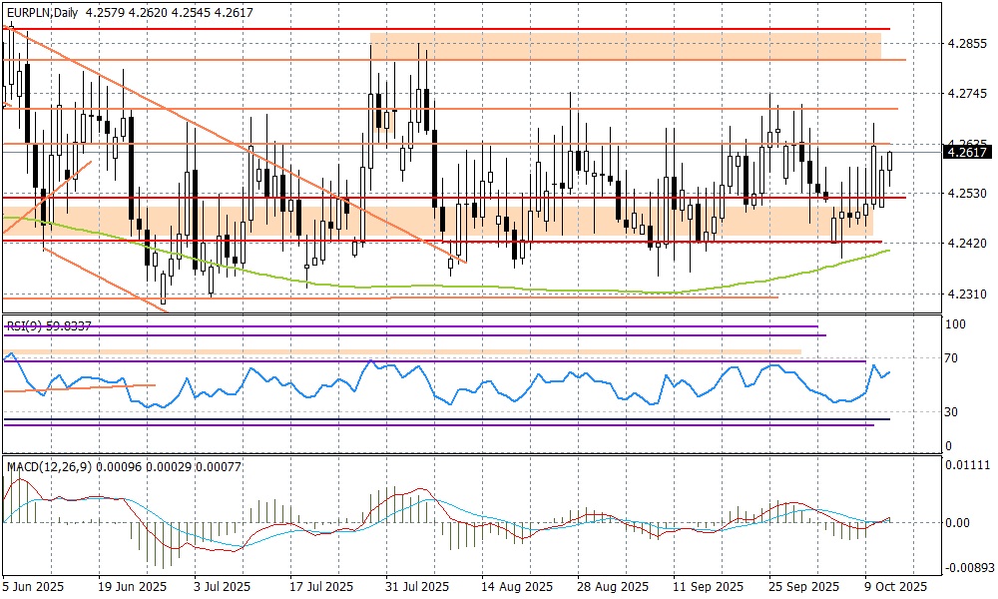Click the RSI 70 level axis label

click(x=955, y=358)
